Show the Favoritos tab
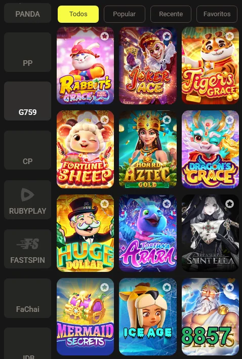Screen dimensions: 242x359 [217, 14]
